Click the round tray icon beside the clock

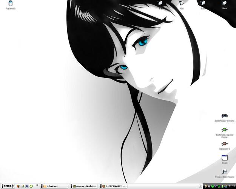226,186
